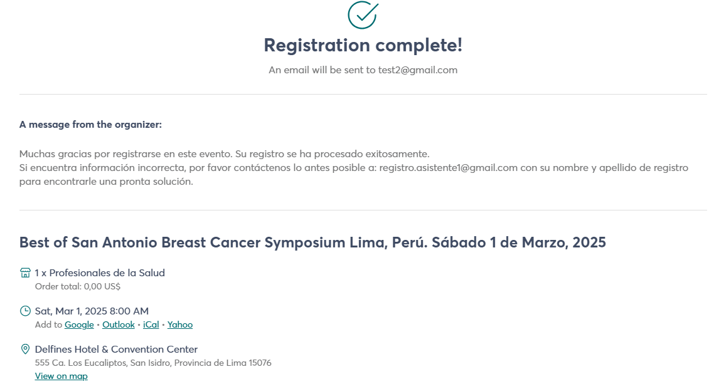Click the location pin icon by venue

click(25, 350)
